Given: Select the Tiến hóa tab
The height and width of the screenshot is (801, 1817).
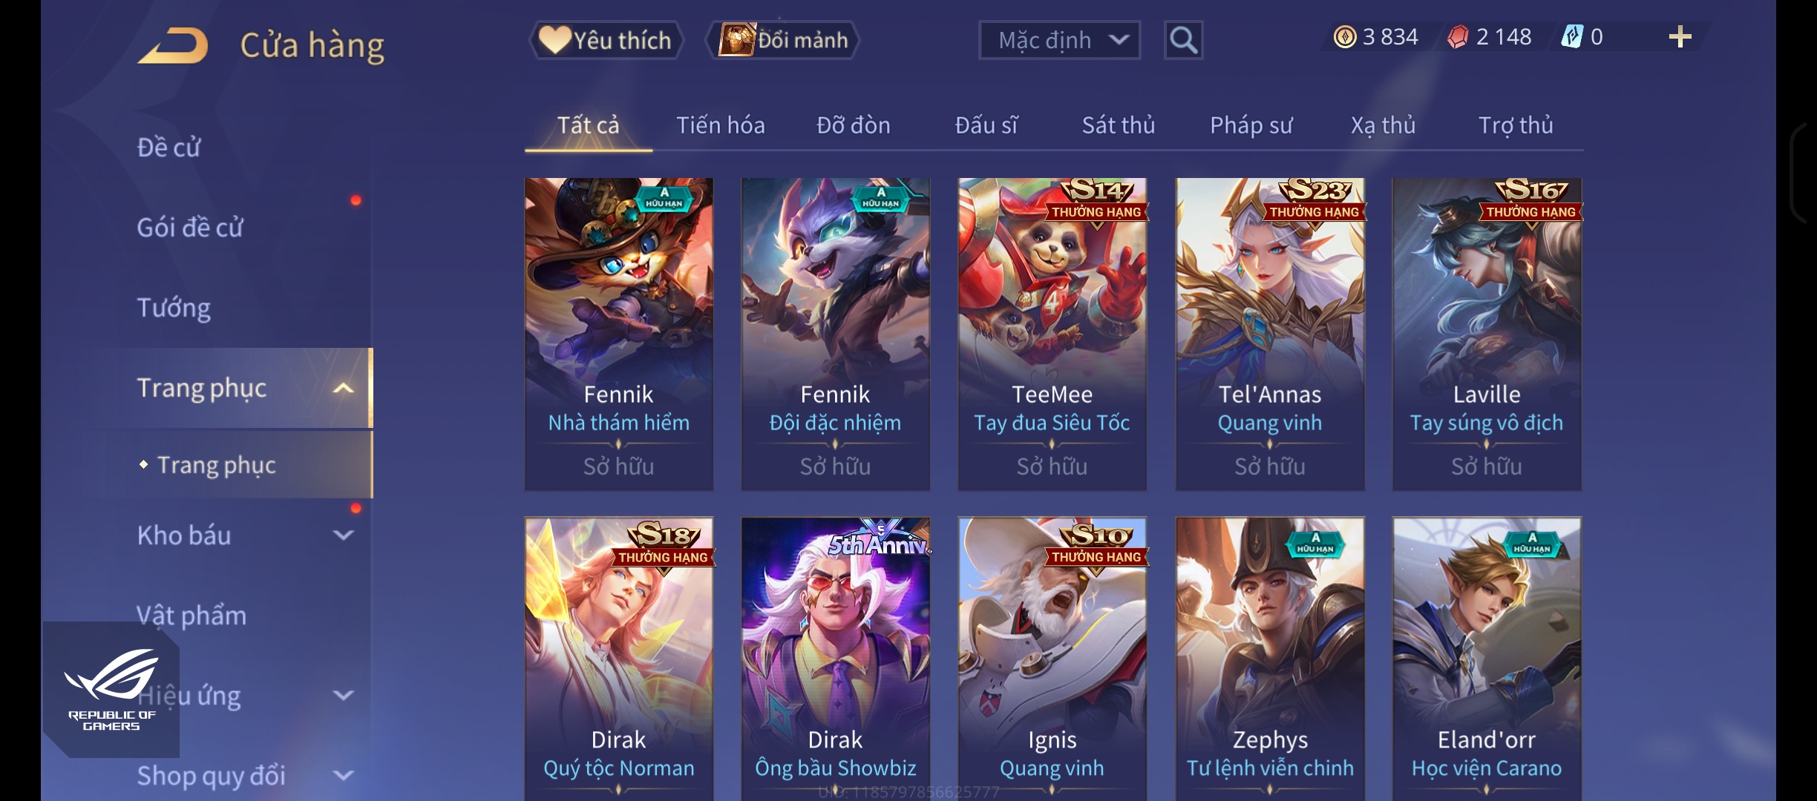Looking at the screenshot, I should pyautogui.click(x=720, y=125).
